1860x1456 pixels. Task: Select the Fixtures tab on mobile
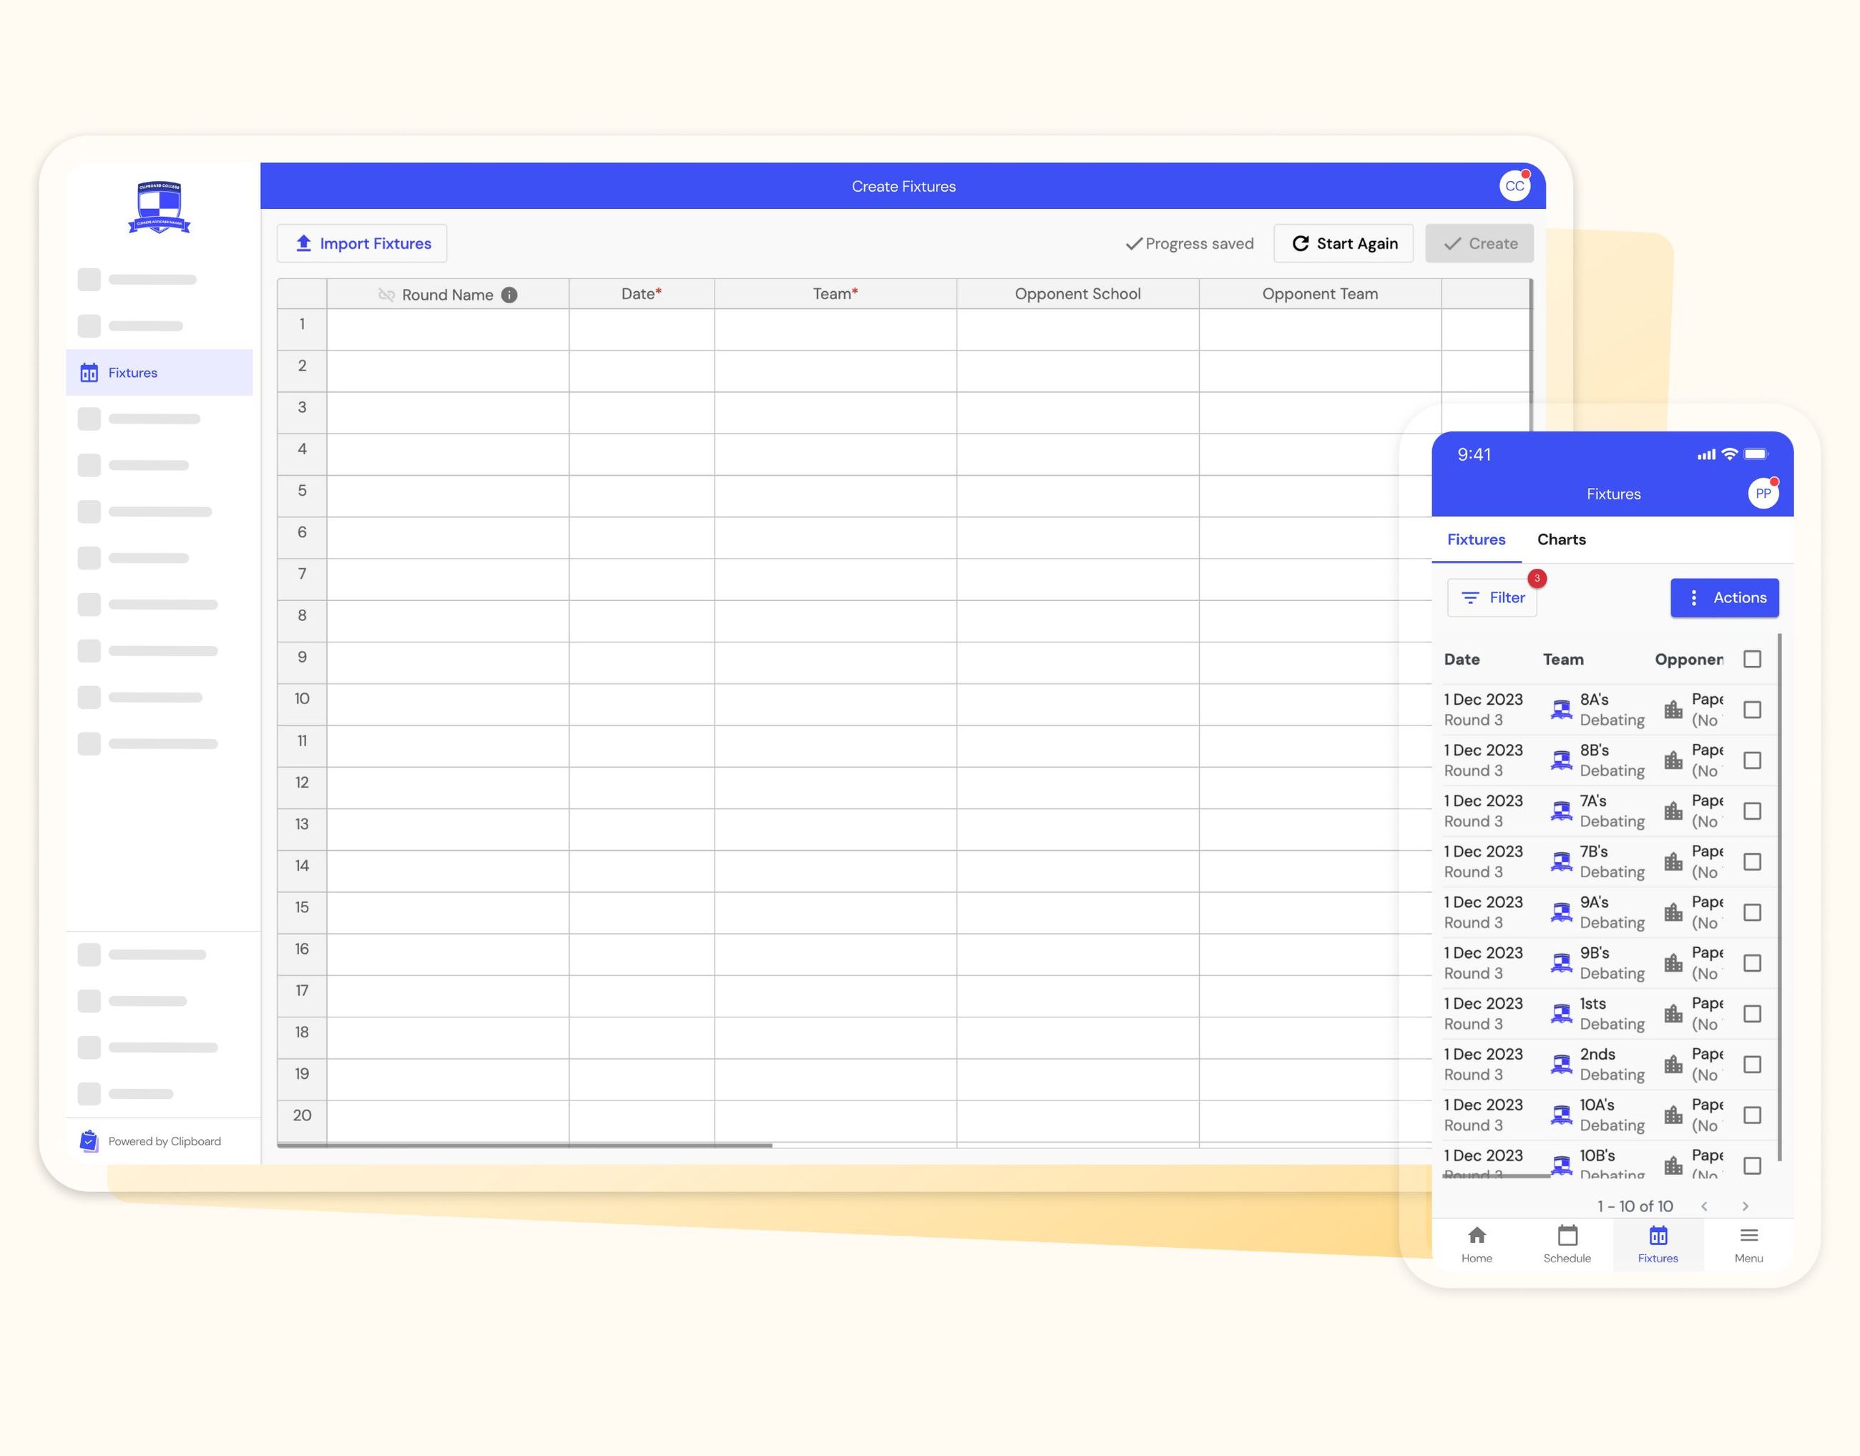pos(1476,539)
